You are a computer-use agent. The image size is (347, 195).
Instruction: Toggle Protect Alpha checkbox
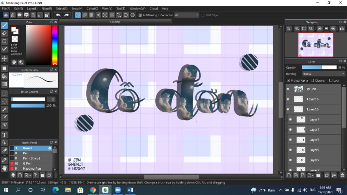288,81
